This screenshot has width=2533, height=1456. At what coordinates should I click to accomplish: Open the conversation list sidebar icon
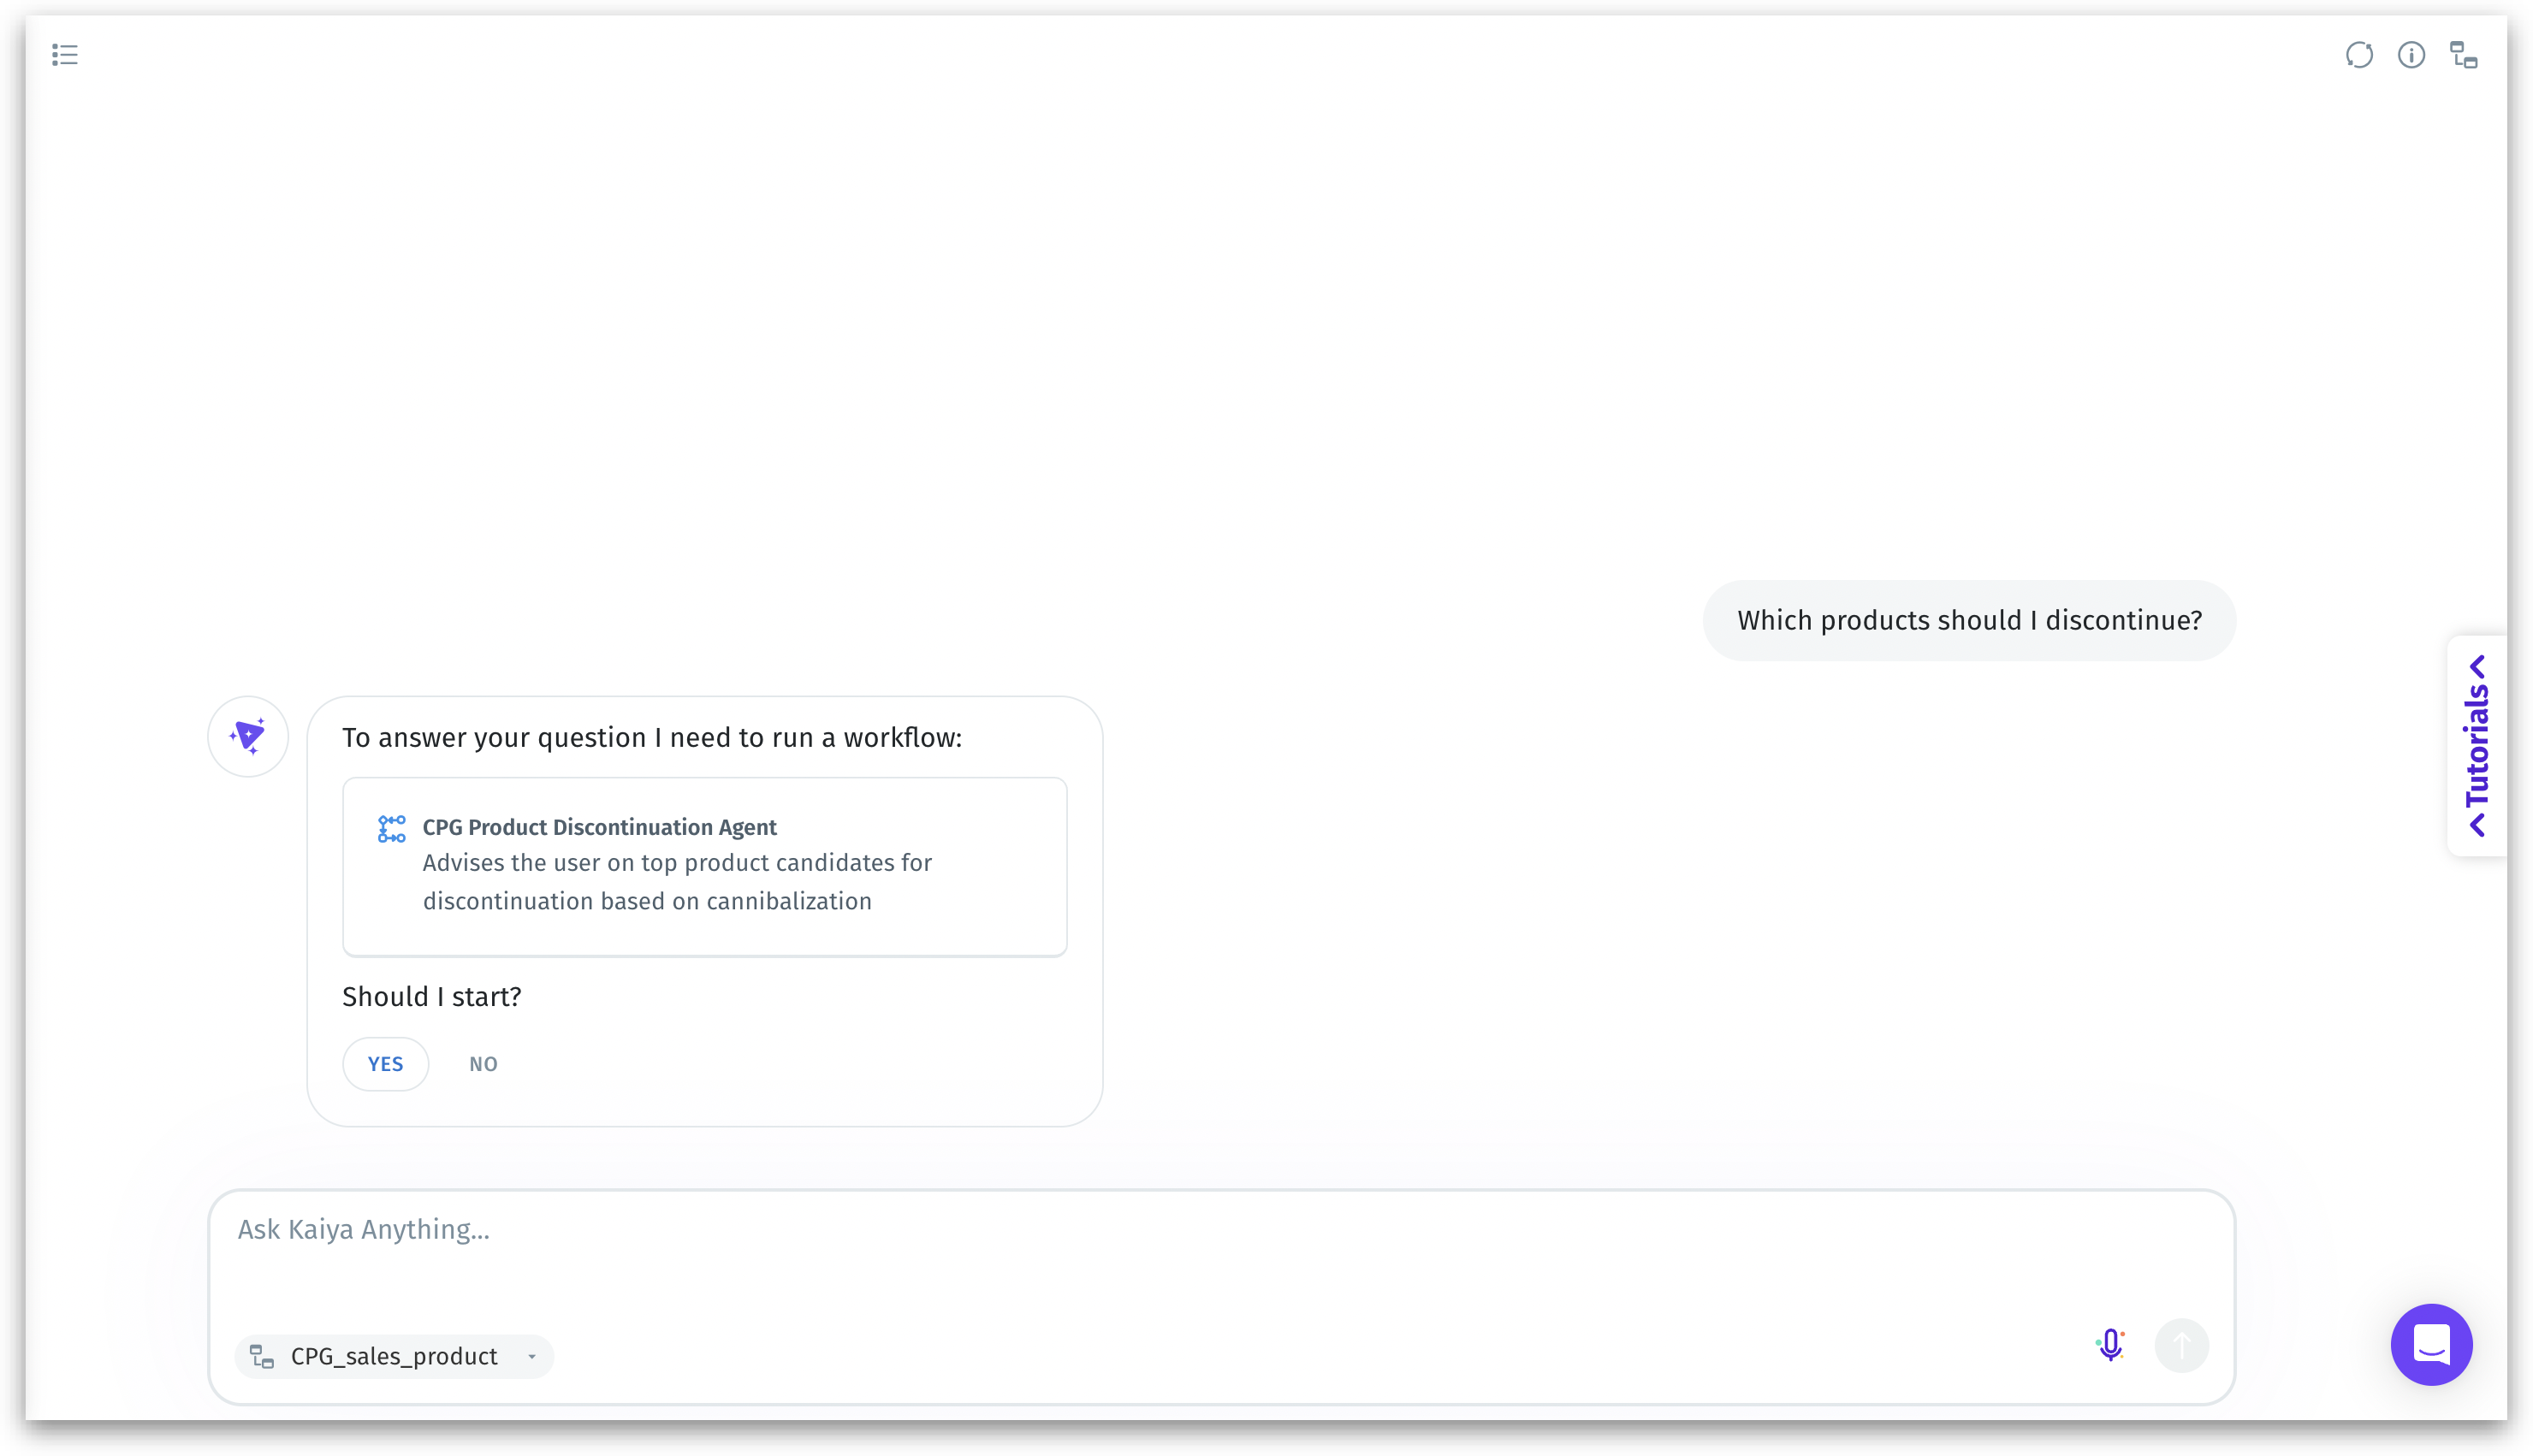pos(65,55)
